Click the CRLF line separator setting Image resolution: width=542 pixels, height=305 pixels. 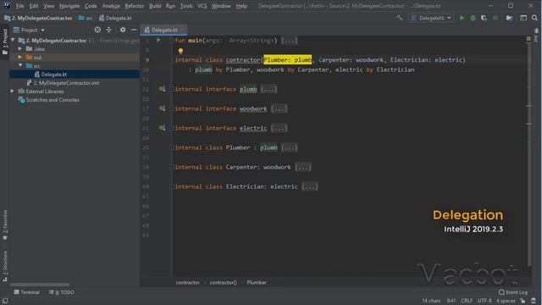click(x=467, y=301)
